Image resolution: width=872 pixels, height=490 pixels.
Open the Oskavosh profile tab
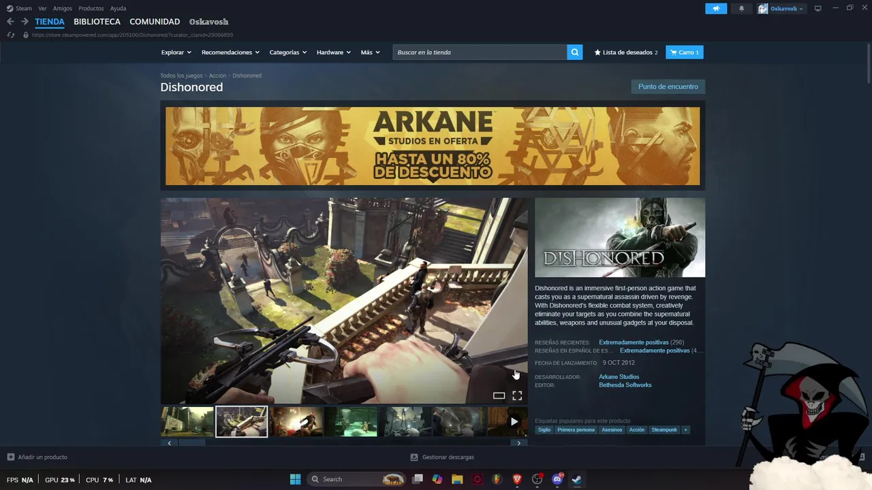(208, 22)
